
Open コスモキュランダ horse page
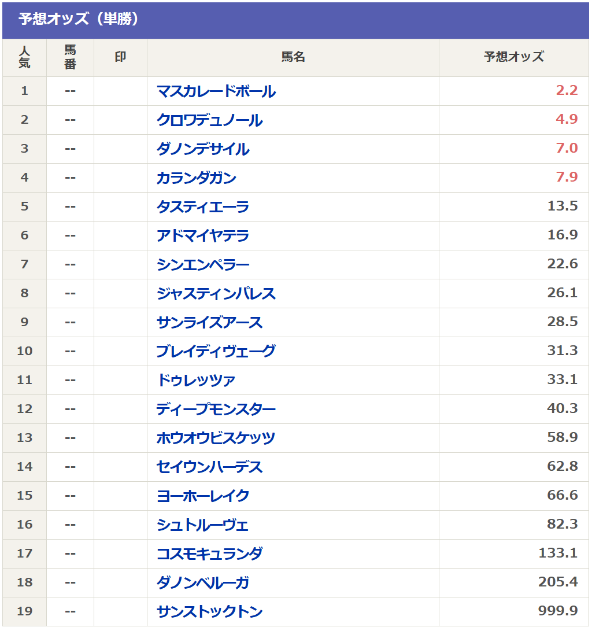tap(209, 553)
